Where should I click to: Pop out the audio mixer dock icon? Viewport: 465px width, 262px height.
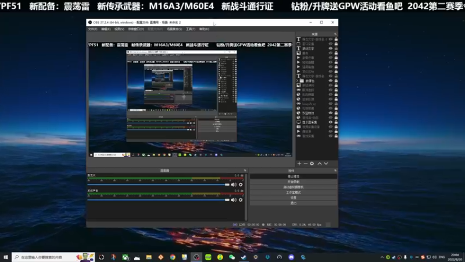click(245, 171)
